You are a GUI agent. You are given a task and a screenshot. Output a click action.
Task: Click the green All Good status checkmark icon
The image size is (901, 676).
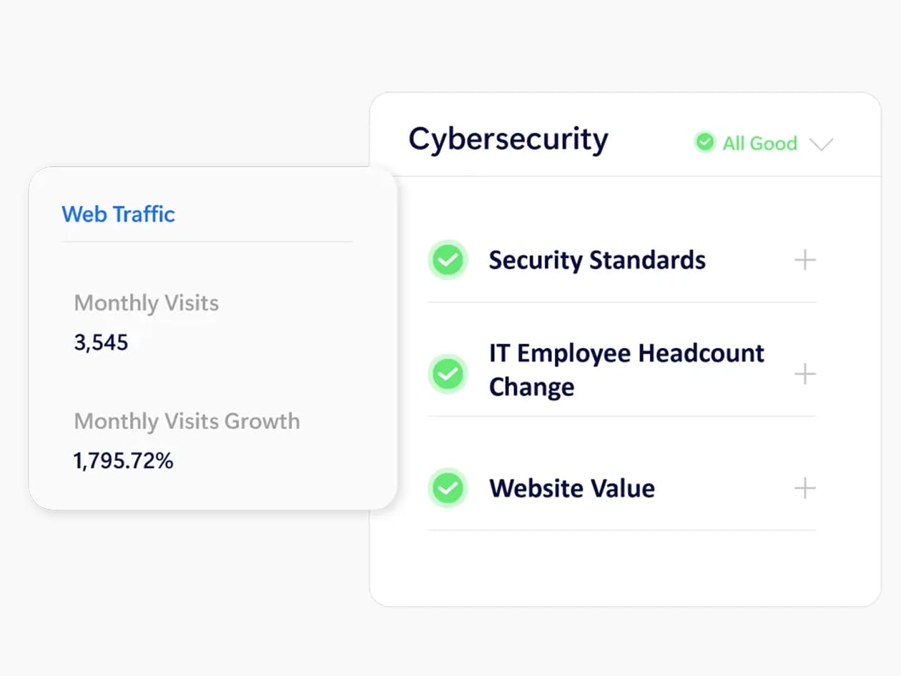click(x=705, y=142)
